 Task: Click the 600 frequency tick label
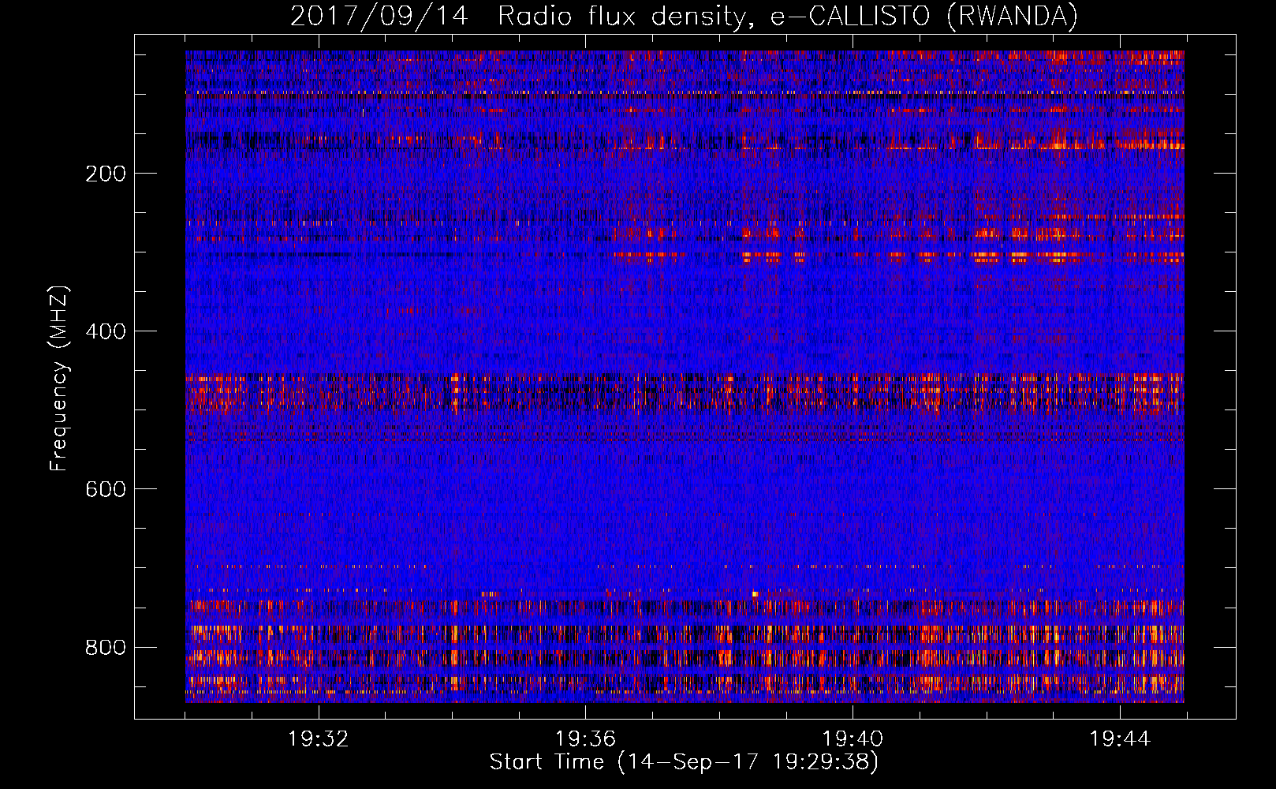tap(105, 489)
